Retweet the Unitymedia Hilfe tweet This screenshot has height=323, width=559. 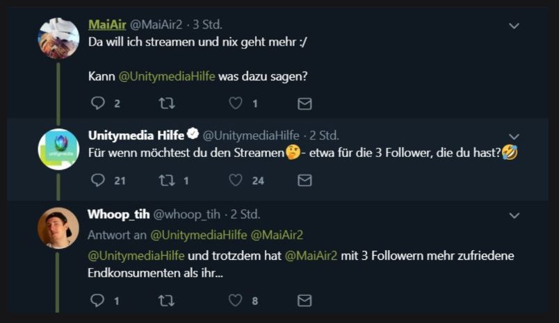167,180
